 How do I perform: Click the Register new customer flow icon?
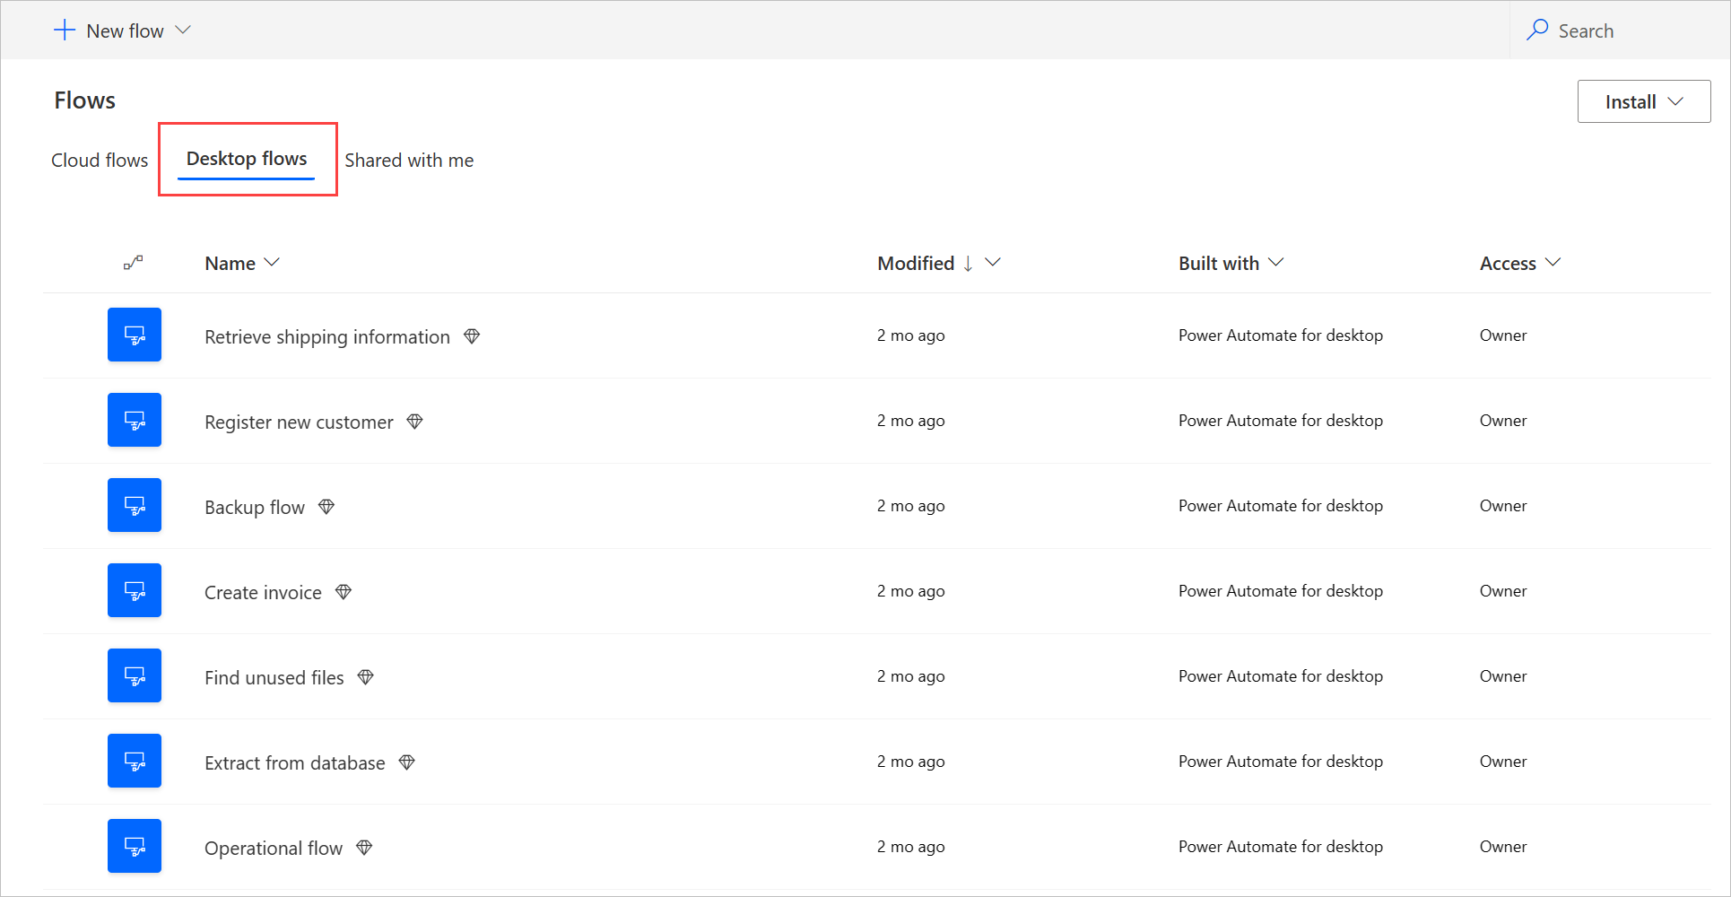click(135, 420)
